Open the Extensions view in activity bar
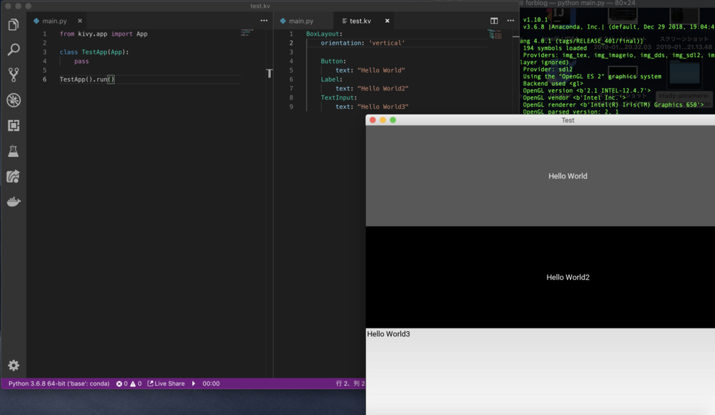The height and width of the screenshot is (415, 715). pos(13,126)
